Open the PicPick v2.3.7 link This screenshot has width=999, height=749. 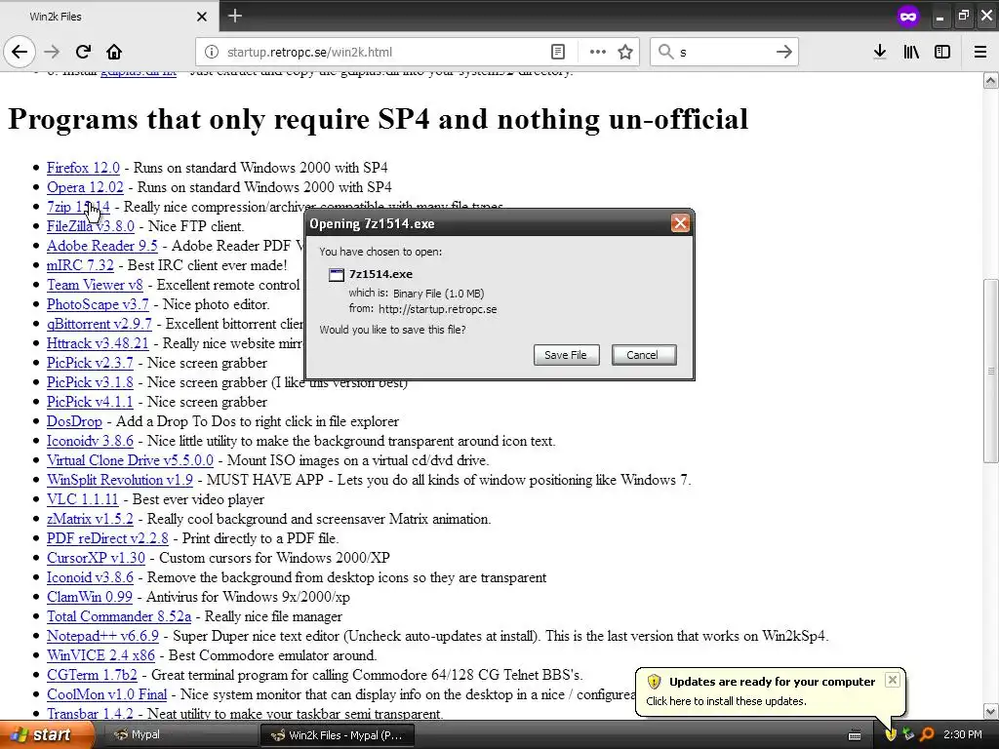coord(90,363)
